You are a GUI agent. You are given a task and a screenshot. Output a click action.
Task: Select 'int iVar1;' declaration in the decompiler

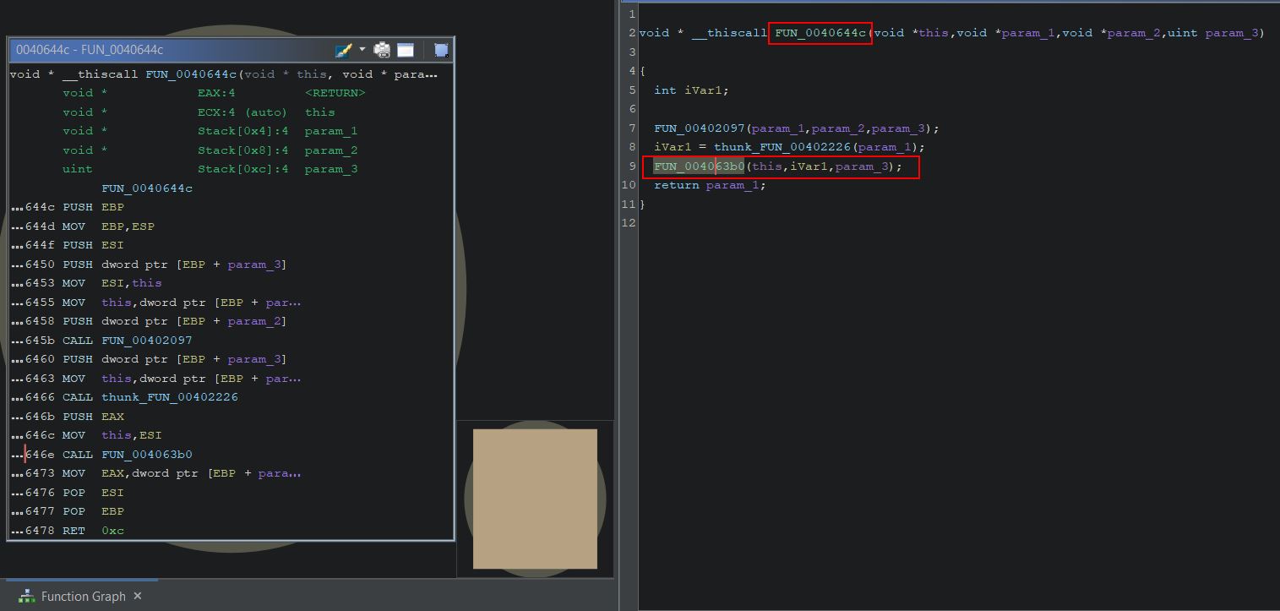pyautogui.click(x=691, y=90)
